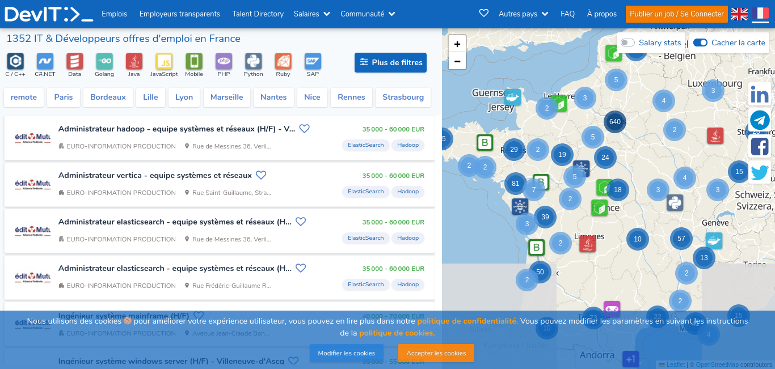Zoom out on the map

457,61
